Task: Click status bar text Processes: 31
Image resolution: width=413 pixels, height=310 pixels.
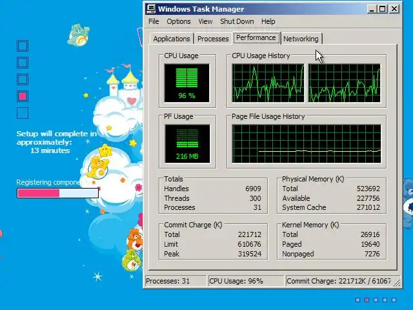Action: [x=168, y=281]
